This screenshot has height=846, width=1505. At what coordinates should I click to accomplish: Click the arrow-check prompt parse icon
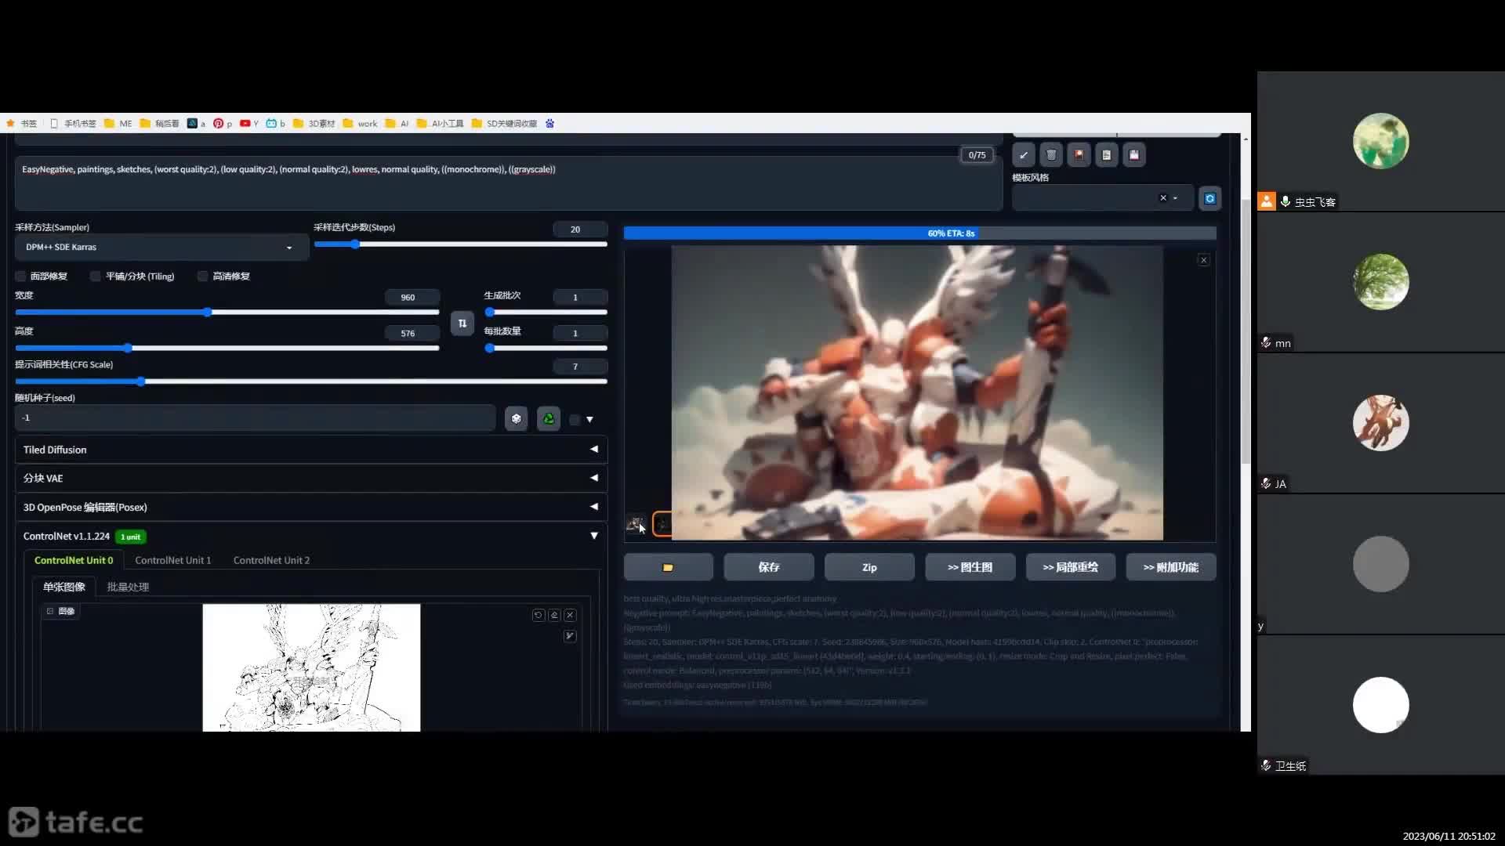1023,155
